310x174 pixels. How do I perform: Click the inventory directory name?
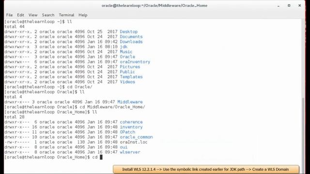click(131, 127)
